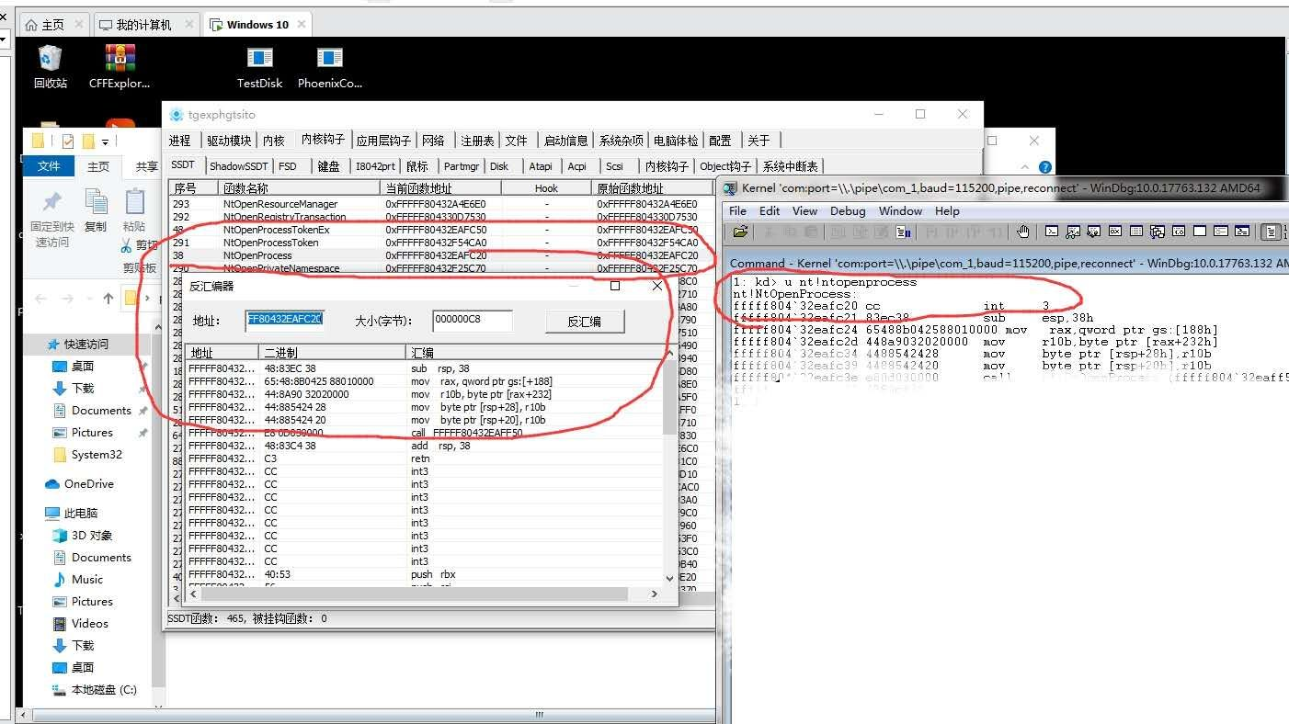
Task: Click WinDbg Open source file toolbar icon
Action: coord(740,232)
